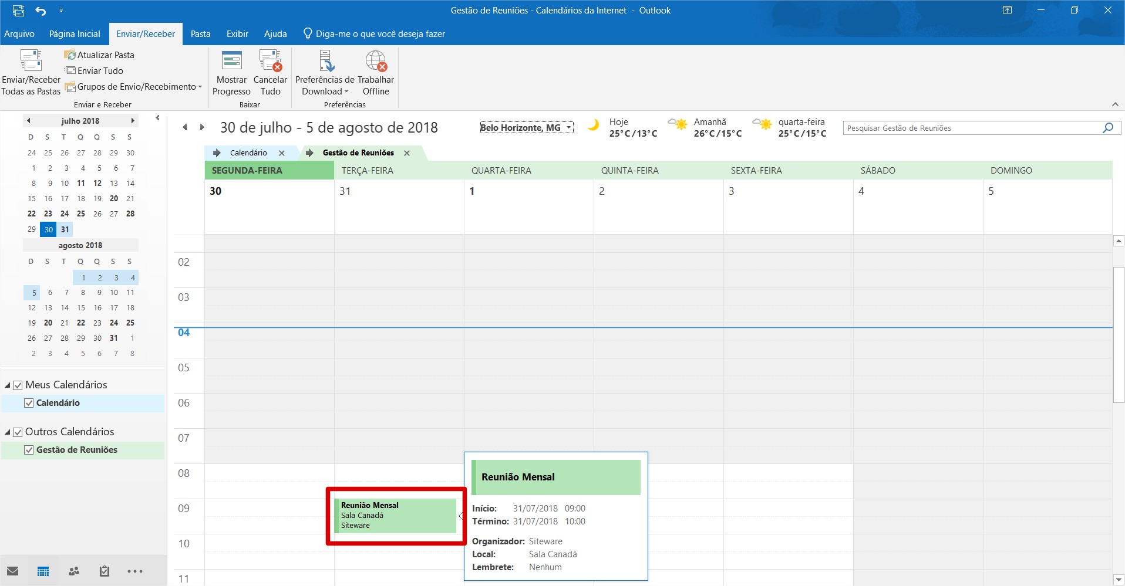1125x586 pixels.
Task: Collapse the Outros Calendários group
Action: [8, 432]
